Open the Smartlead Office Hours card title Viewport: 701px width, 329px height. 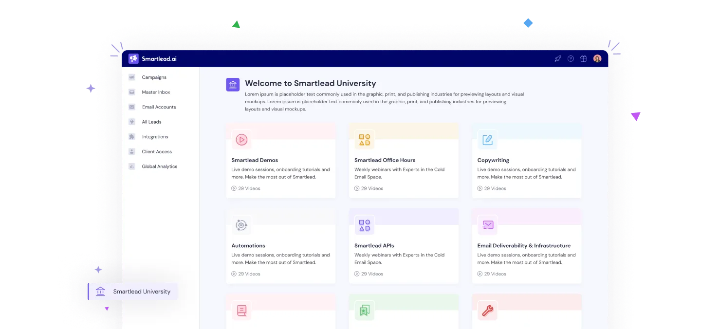(x=385, y=160)
